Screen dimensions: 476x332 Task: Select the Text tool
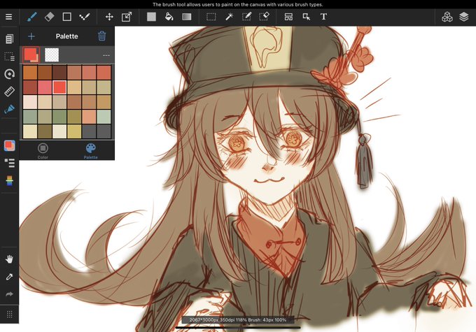click(323, 17)
